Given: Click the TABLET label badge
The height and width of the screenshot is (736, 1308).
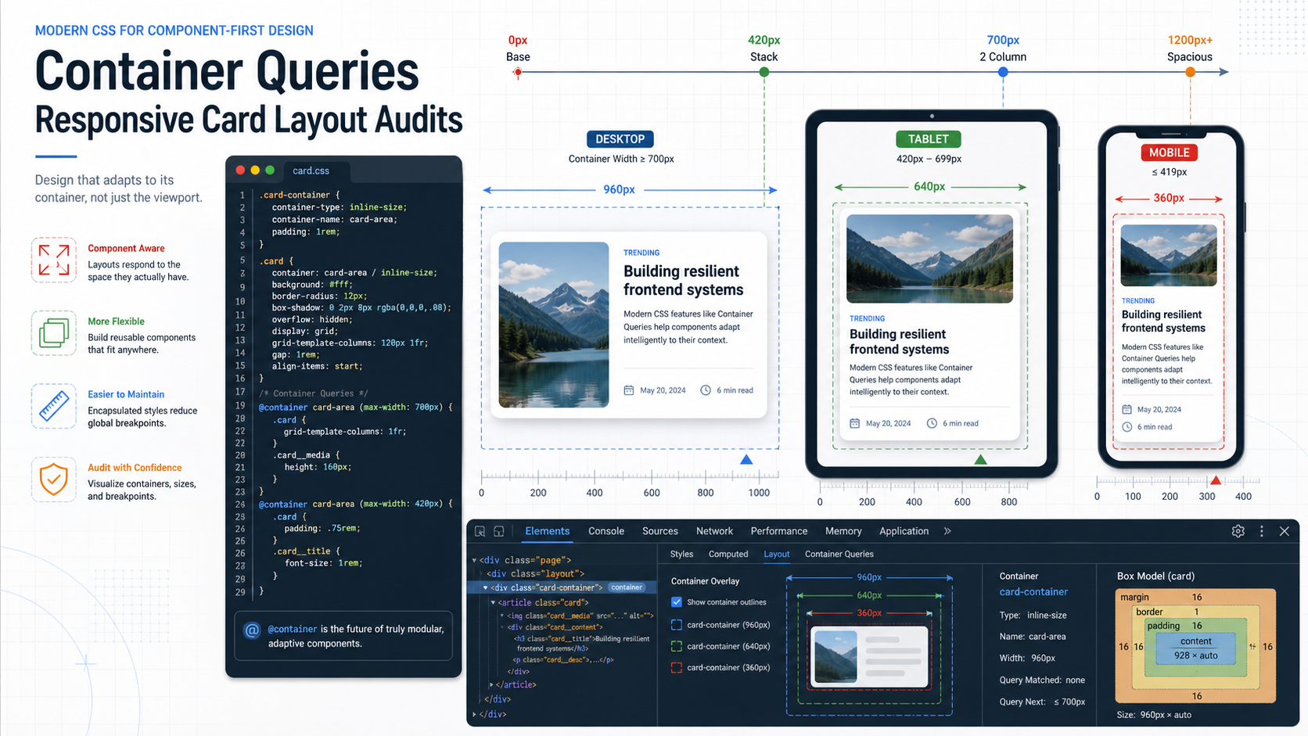Looking at the screenshot, I should 929,139.
